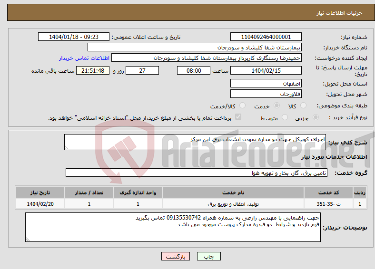375x269 pixels.
Task: Click the deadline date field 1404/02/15
Action: pyautogui.click(x=266, y=70)
